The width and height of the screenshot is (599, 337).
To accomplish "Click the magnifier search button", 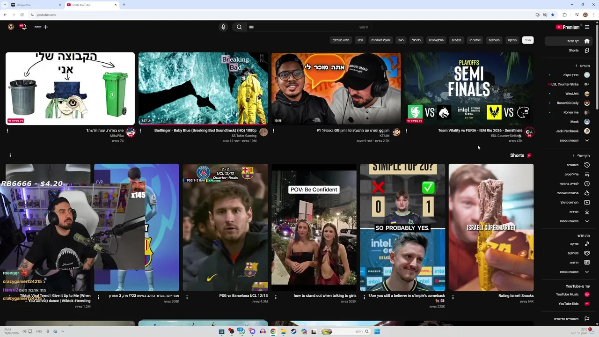I will pos(239,27).
